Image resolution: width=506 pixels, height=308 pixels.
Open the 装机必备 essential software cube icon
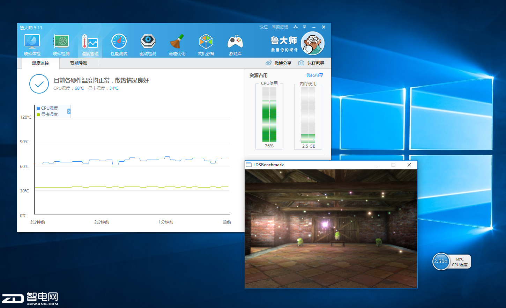(206, 45)
